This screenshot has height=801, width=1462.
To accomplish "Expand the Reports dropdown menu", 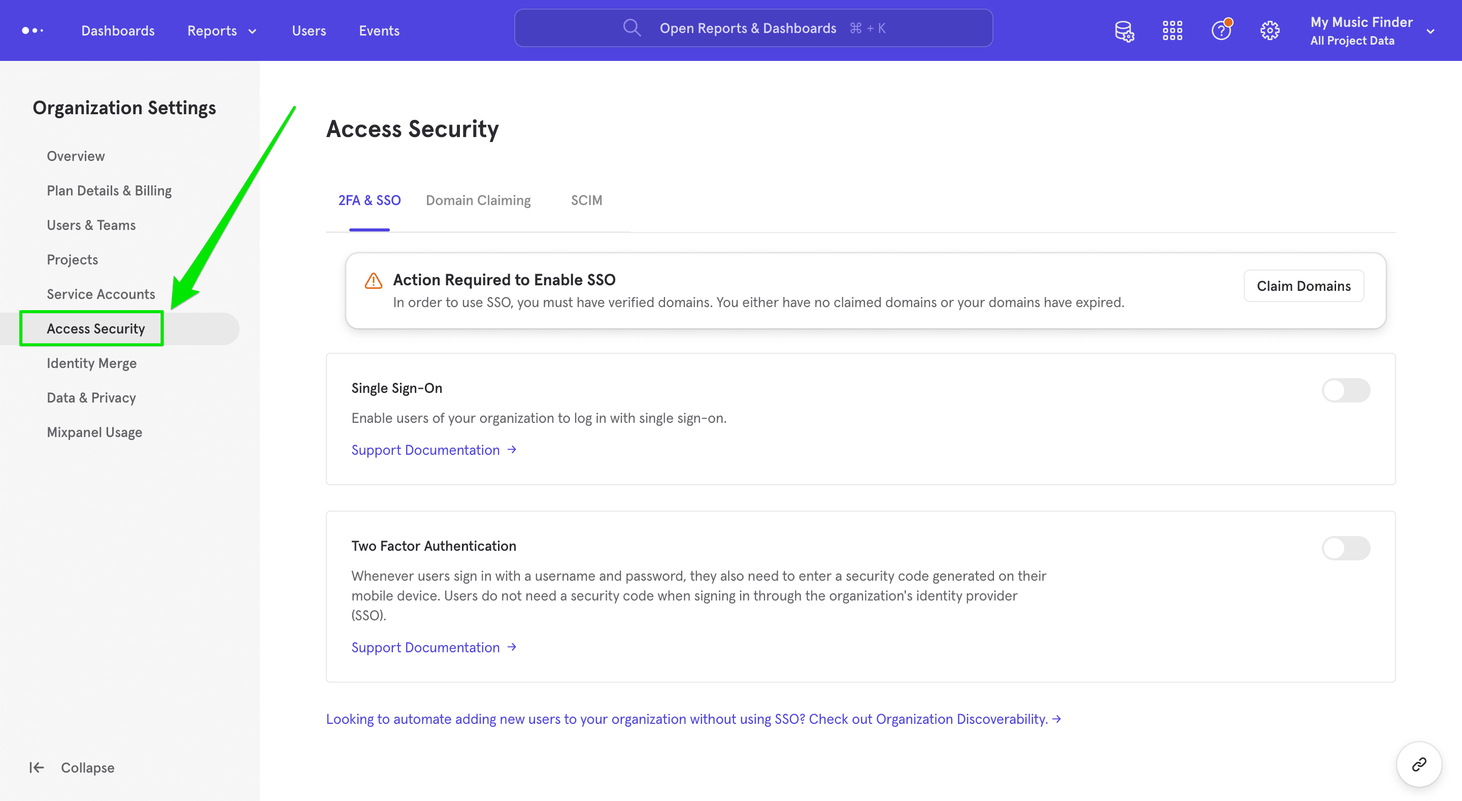I will pyautogui.click(x=221, y=30).
